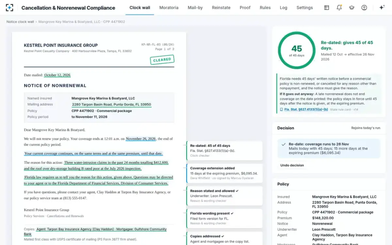Open the graduation cap training icon
Screen dimensions: 392x245
[x=351, y=8]
